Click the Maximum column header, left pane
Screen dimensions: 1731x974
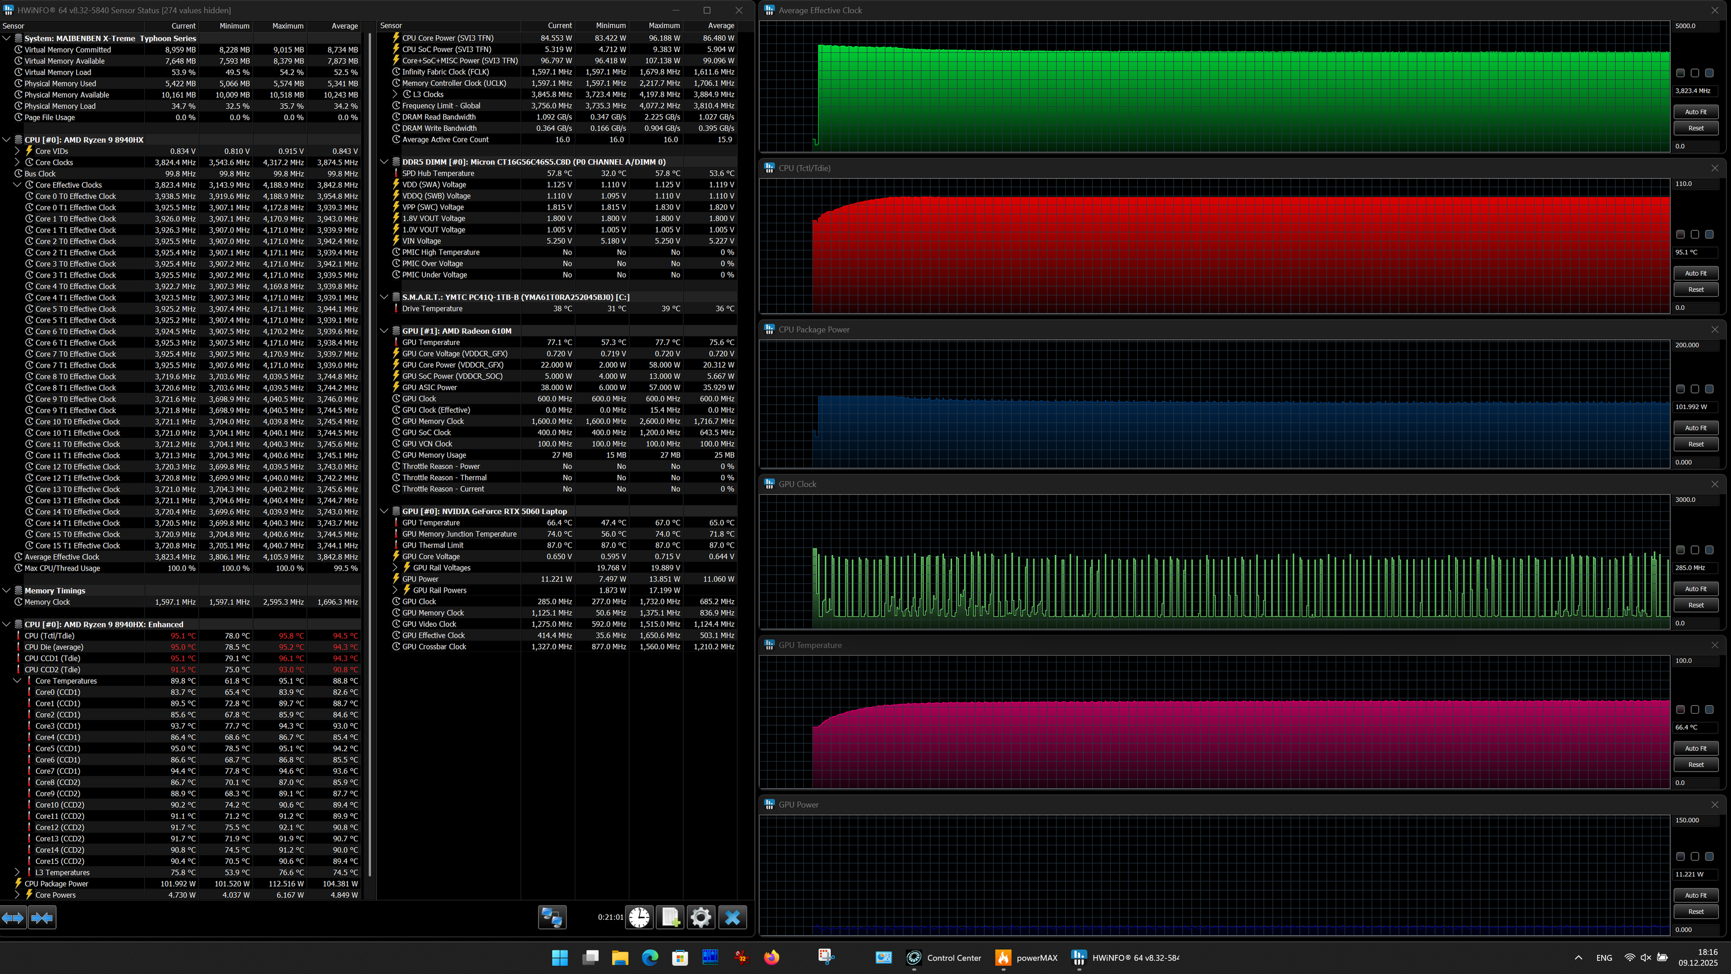[x=287, y=26]
